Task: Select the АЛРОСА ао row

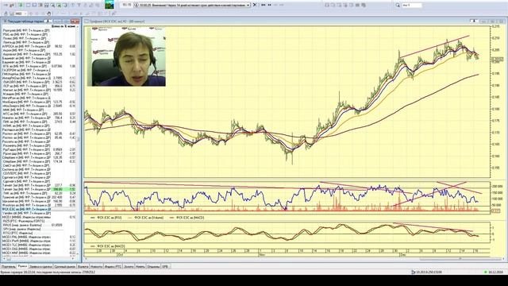Action: 39,46
